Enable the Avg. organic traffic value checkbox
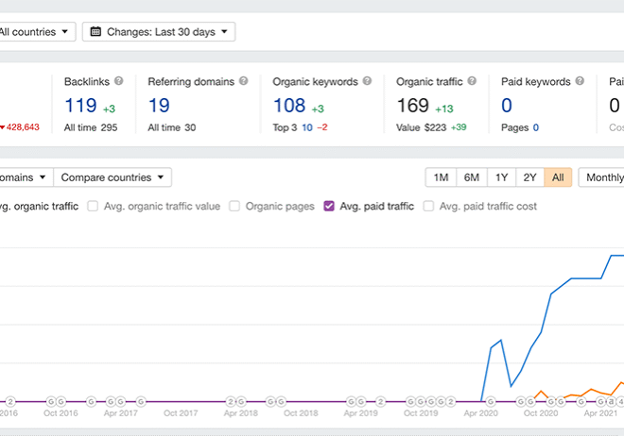Image resolution: width=624 pixels, height=436 pixels. pos(94,206)
